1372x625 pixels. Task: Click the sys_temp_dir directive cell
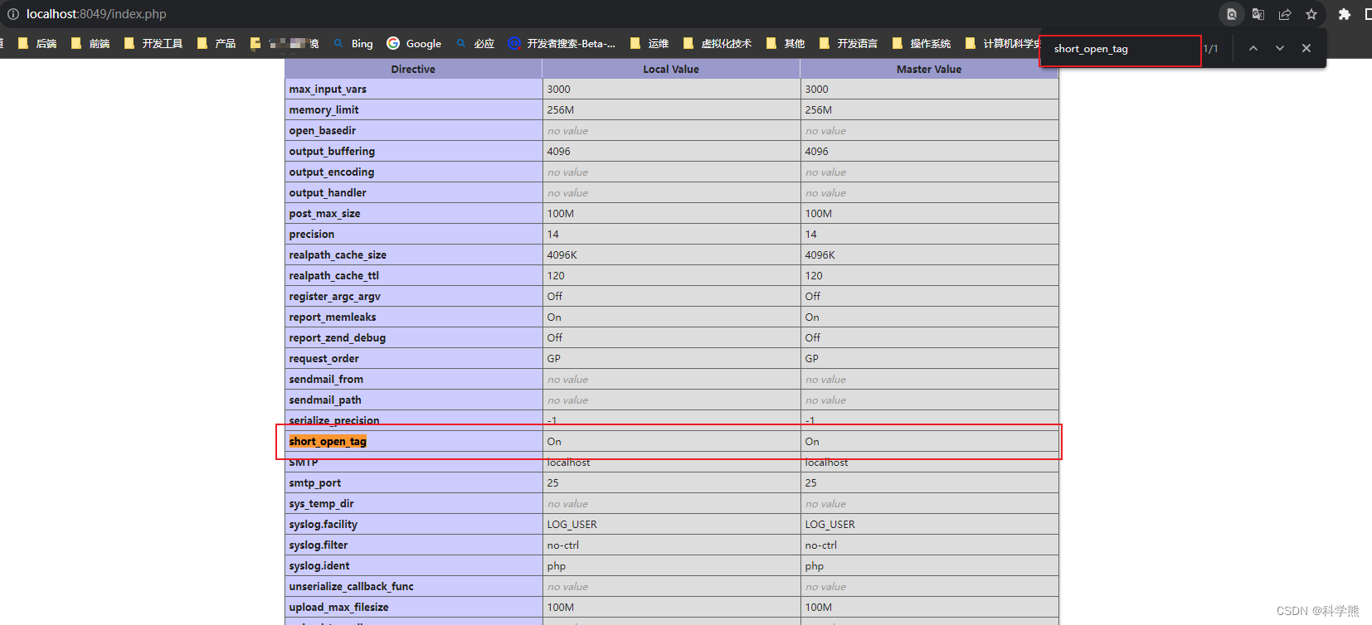tap(413, 503)
